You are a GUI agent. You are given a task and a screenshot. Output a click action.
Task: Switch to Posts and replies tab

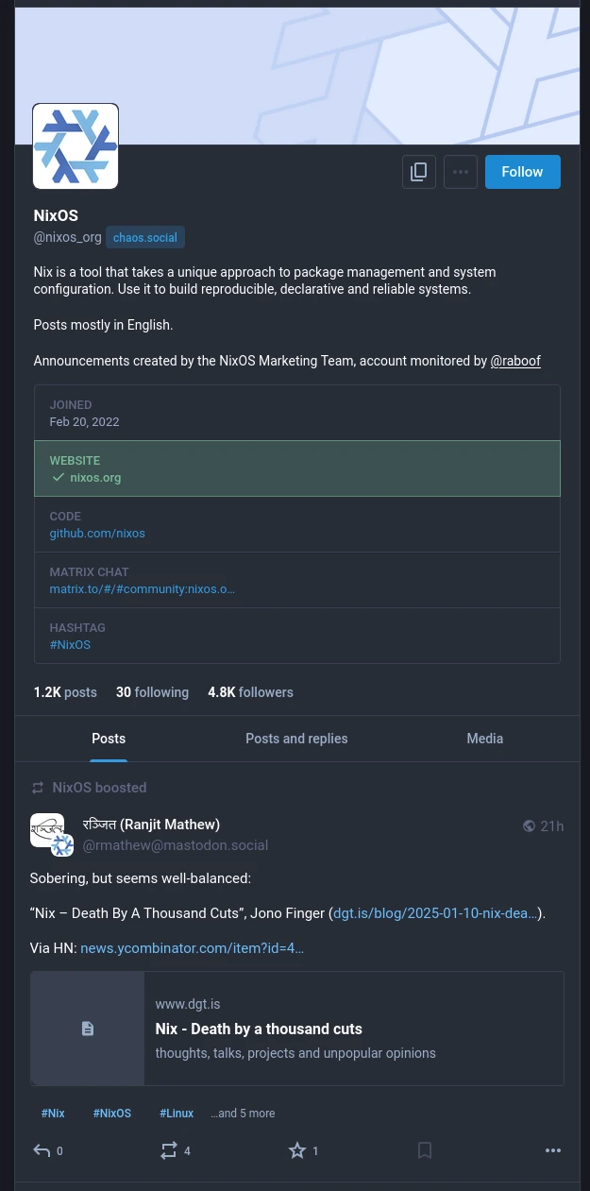coord(296,739)
